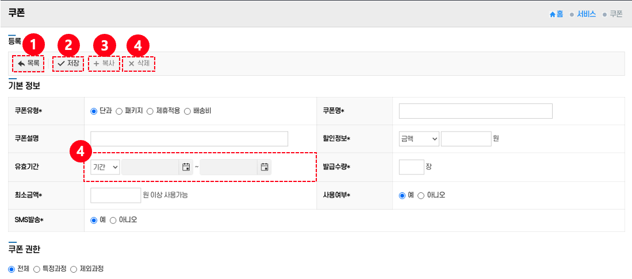Select the 배송비 coupon type
632x279 pixels.
click(187, 111)
